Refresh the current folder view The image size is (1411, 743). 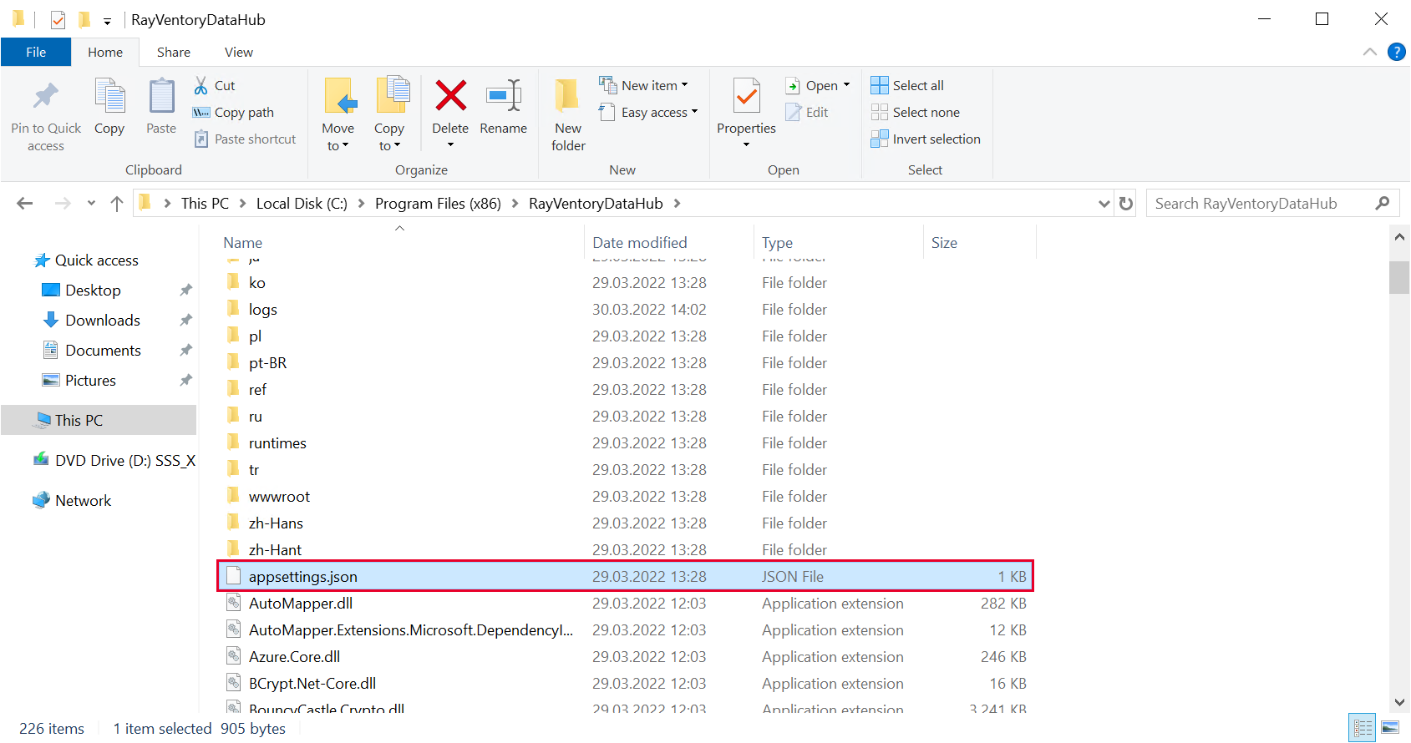[x=1126, y=204]
